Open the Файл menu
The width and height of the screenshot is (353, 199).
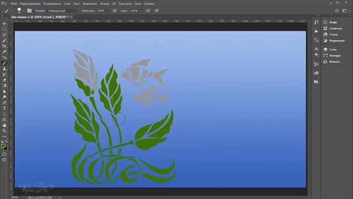tap(14, 4)
